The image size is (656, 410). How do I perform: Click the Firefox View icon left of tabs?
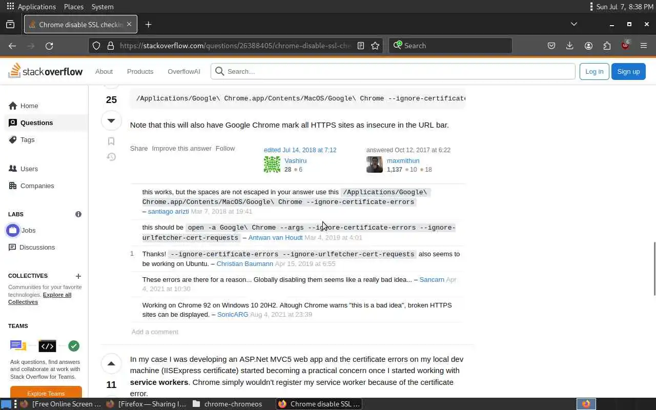10,24
